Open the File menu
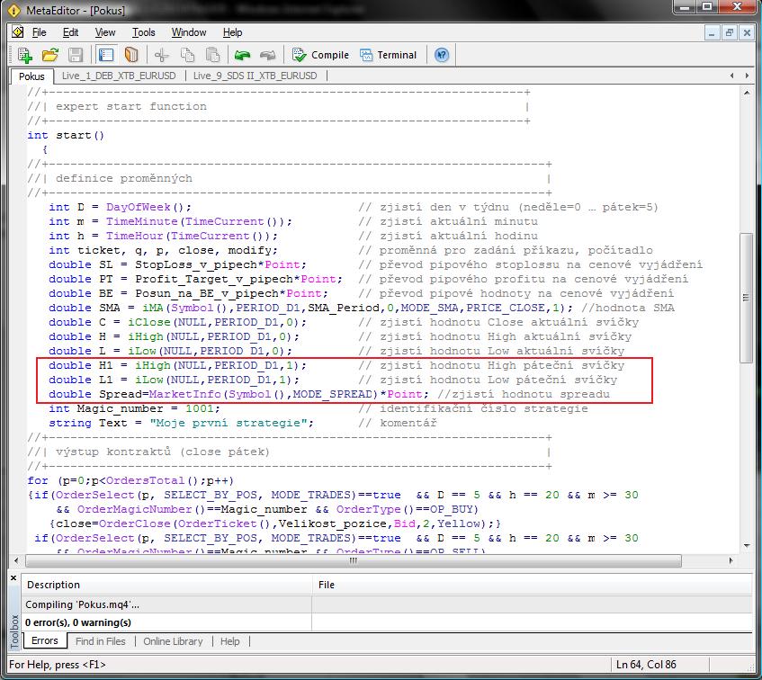 point(39,32)
